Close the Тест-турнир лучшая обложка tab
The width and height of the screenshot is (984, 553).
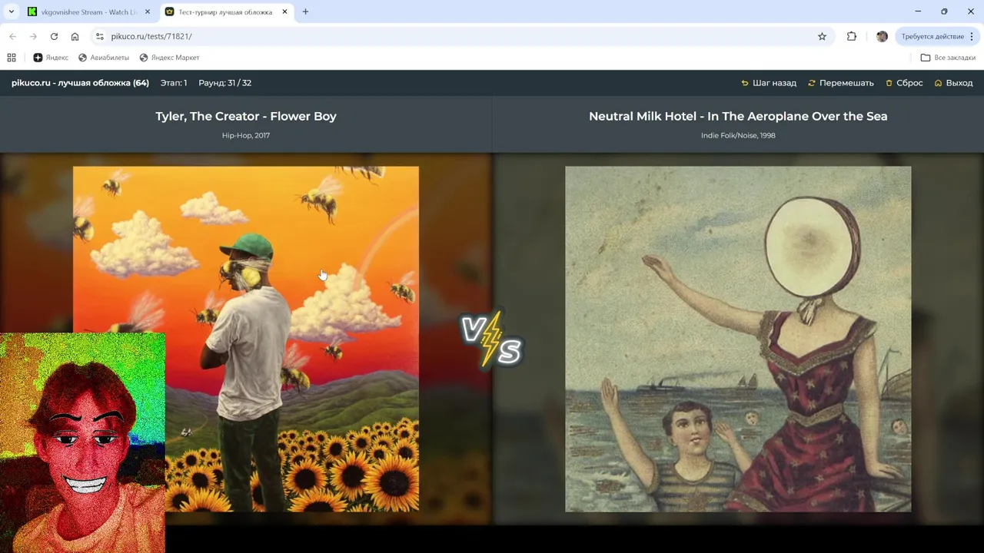[x=284, y=12]
